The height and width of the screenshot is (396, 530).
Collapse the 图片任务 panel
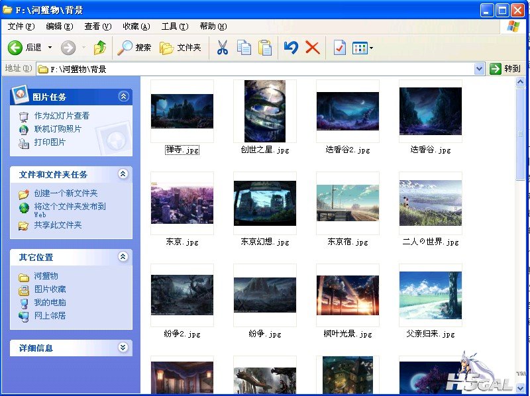pos(123,97)
